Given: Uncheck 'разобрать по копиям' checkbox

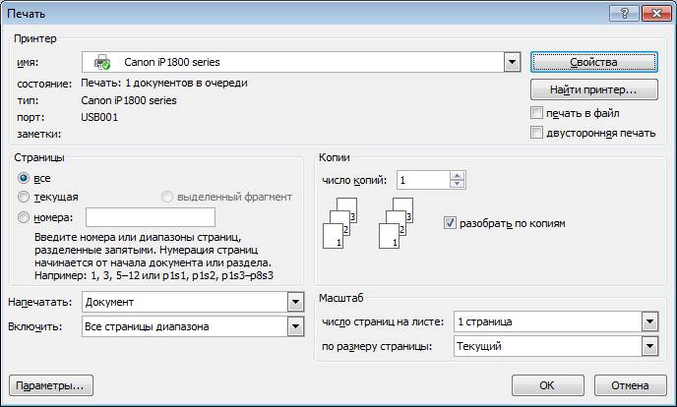Looking at the screenshot, I should click(451, 223).
